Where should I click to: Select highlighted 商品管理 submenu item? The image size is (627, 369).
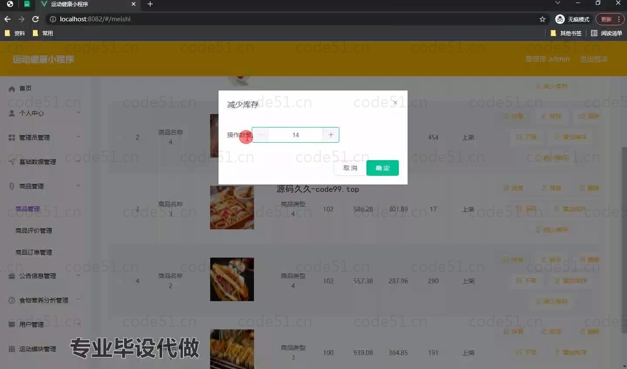[27, 209]
